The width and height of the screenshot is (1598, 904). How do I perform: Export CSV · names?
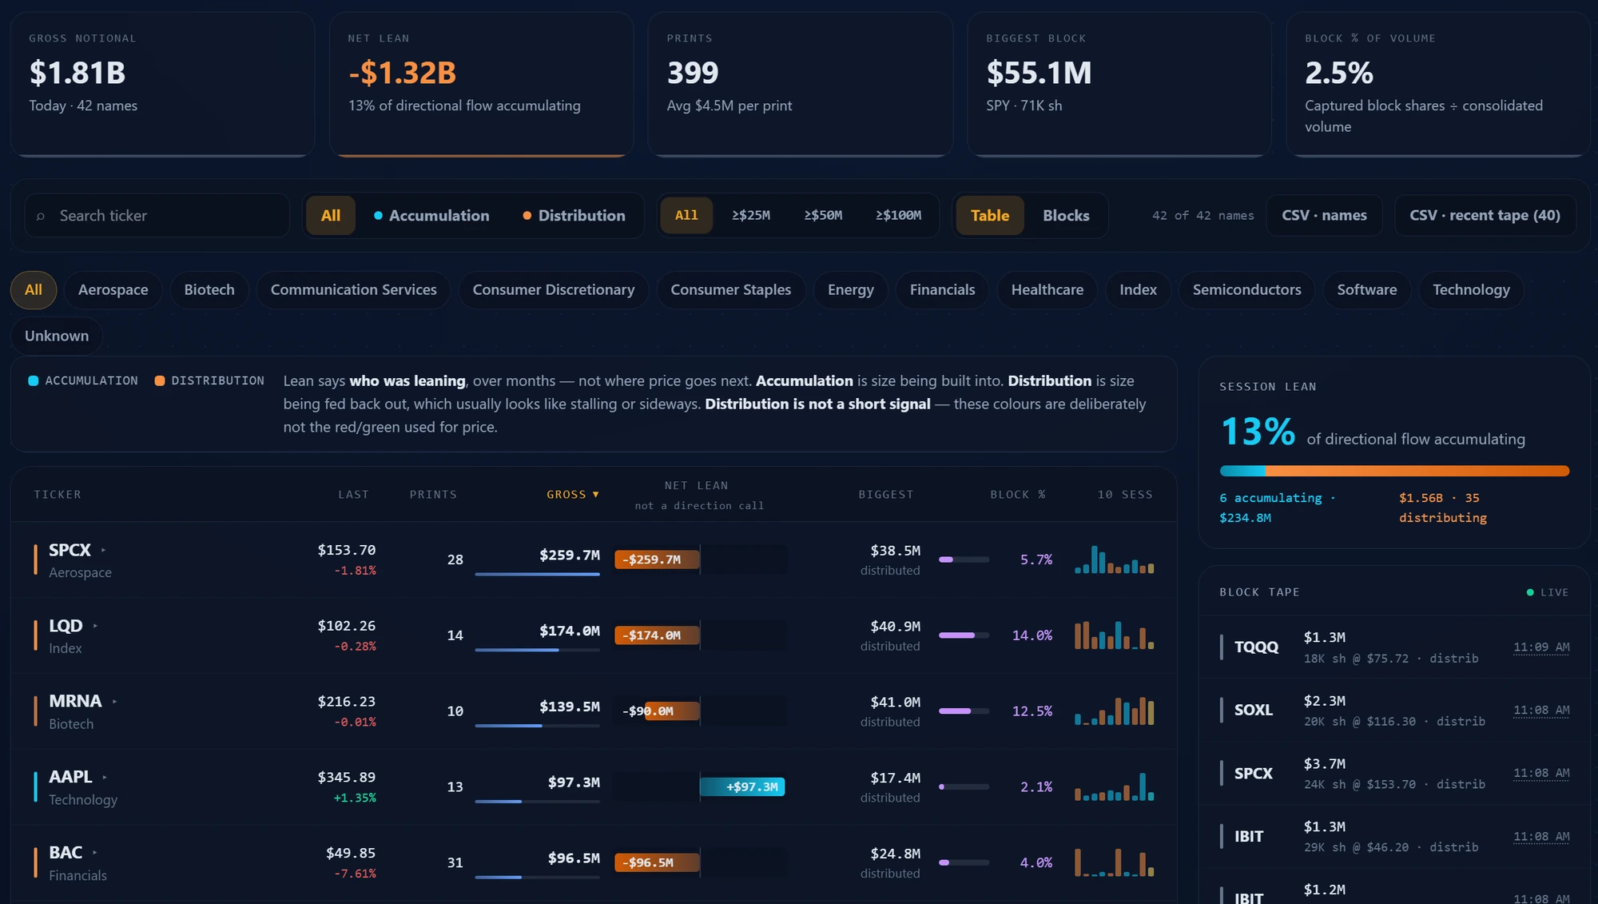1324,216
